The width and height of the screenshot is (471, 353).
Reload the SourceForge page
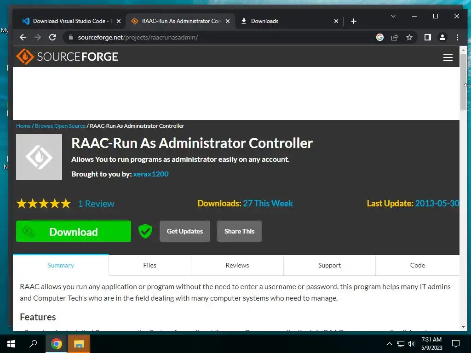tap(52, 37)
